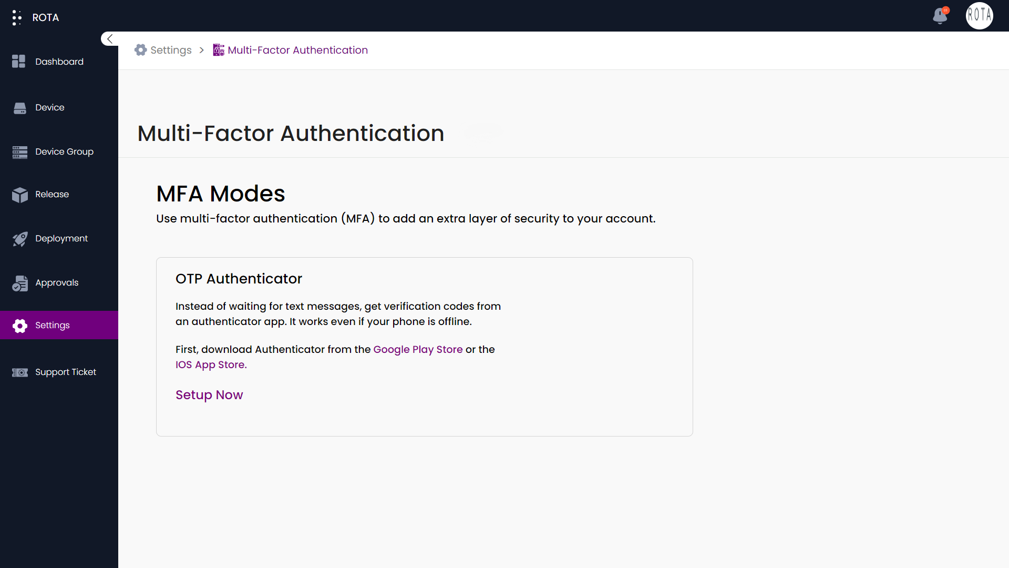The image size is (1009, 568).
Task: Click the Device drive icon in sidebar
Action: point(20,108)
